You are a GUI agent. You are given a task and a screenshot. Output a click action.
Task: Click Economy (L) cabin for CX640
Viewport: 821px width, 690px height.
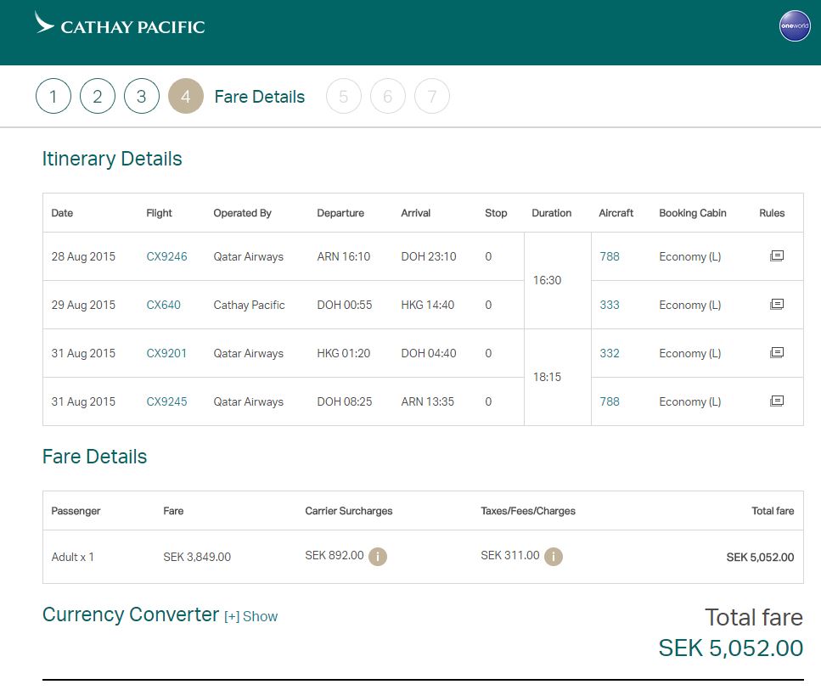[689, 305]
